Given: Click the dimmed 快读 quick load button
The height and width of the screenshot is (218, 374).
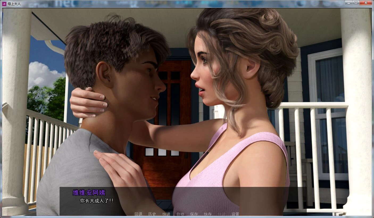Looking at the screenshot, I should (222, 214).
